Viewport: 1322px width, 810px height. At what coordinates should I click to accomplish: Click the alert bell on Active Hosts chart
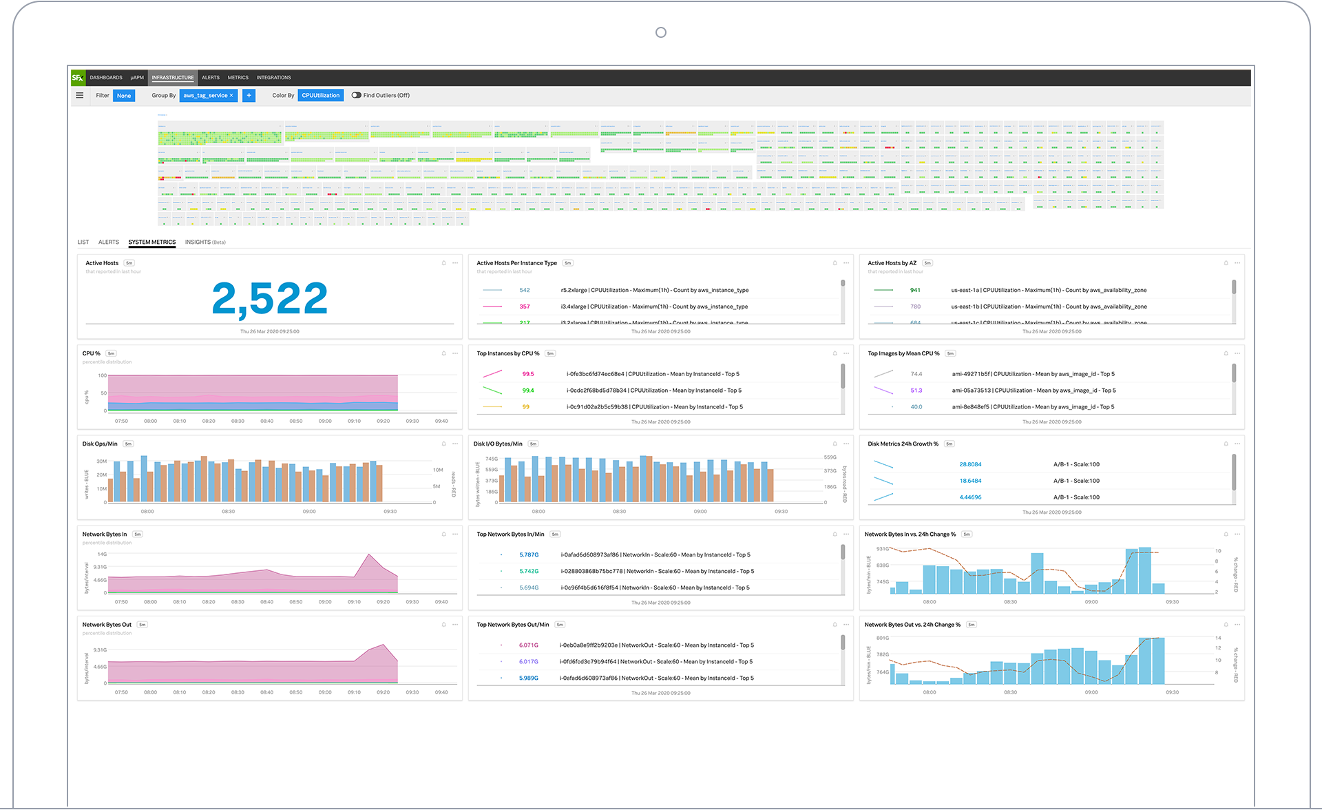[444, 263]
